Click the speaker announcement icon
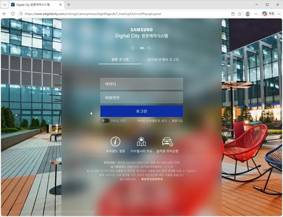 [132, 48]
